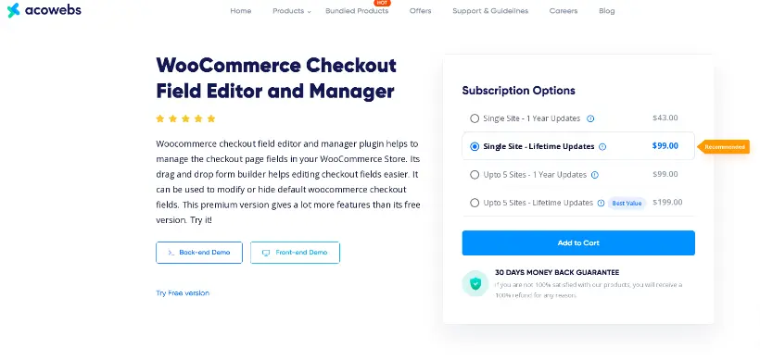This screenshot has height=360, width=760.
Task: Click the Add to Cart button
Action: [x=578, y=242]
